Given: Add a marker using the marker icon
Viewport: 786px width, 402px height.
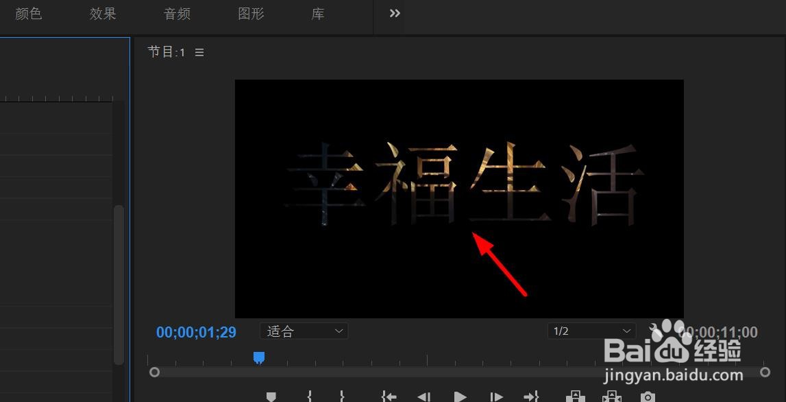Looking at the screenshot, I should (x=271, y=396).
